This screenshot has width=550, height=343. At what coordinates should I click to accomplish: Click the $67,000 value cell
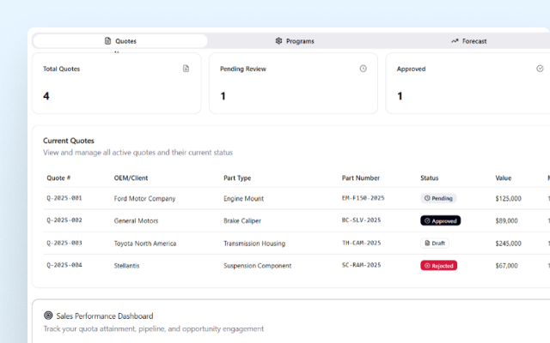[x=506, y=266]
